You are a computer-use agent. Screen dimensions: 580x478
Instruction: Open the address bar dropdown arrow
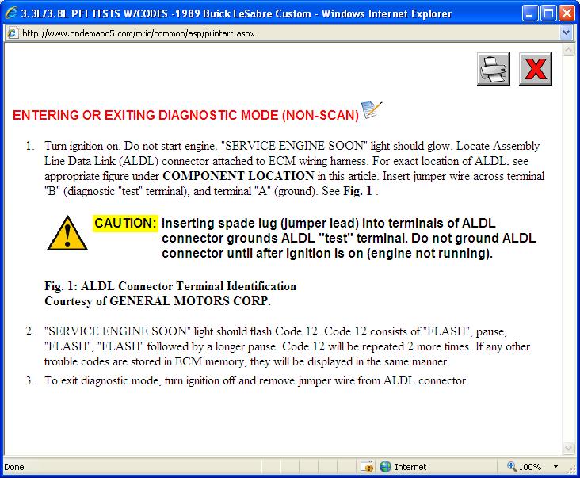pyautogui.click(x=566, y=33)
